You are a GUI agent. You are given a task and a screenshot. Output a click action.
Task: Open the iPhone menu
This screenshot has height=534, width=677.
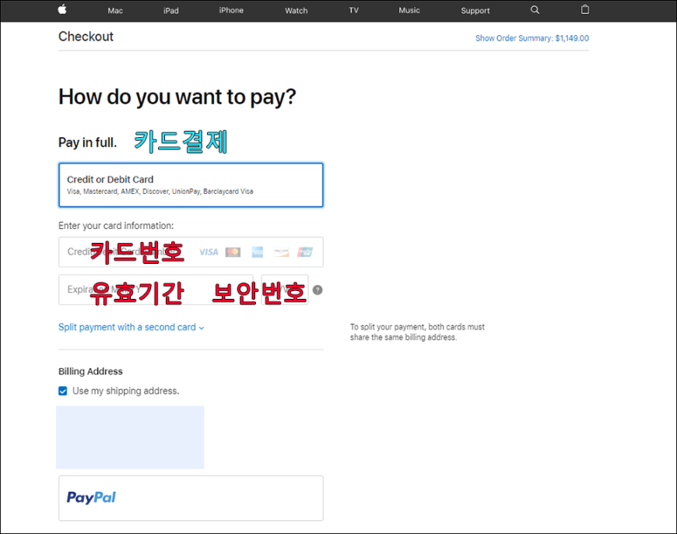pos(231,10)
